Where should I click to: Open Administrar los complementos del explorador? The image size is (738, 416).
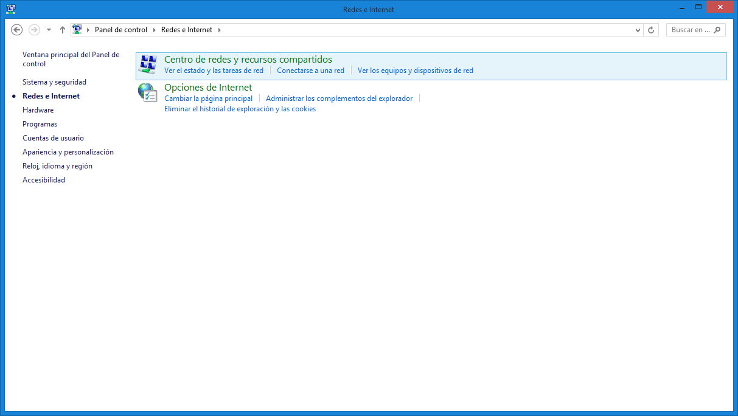[339, 99]
